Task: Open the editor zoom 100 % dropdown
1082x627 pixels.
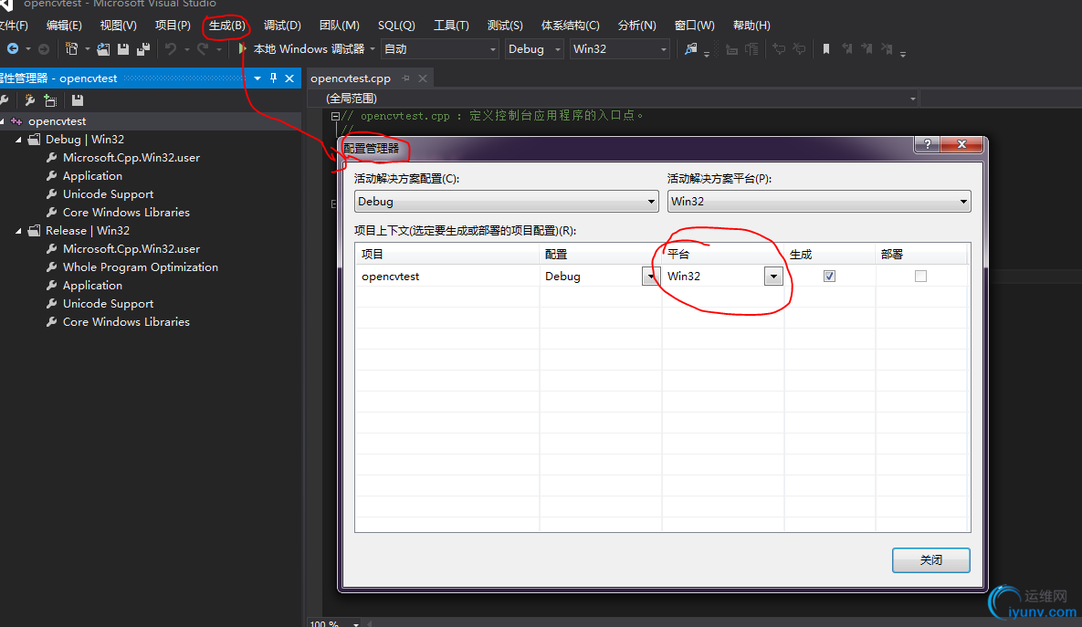Action: 356,623
